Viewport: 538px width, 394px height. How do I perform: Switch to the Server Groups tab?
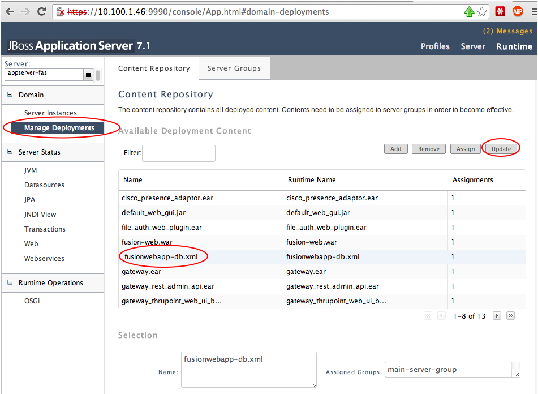tap(234, 68)
